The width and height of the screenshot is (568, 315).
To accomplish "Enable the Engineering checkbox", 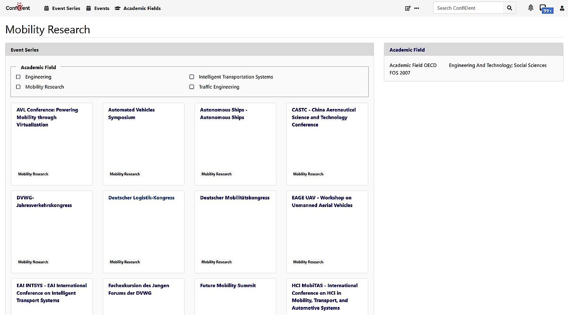I will pos(18,77).
